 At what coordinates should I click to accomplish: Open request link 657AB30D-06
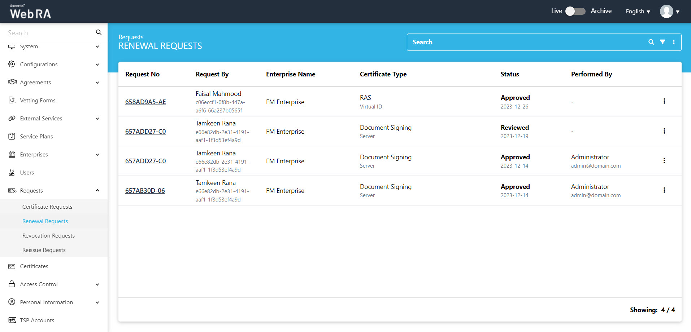pyautogui.click(x=145, y=191)
